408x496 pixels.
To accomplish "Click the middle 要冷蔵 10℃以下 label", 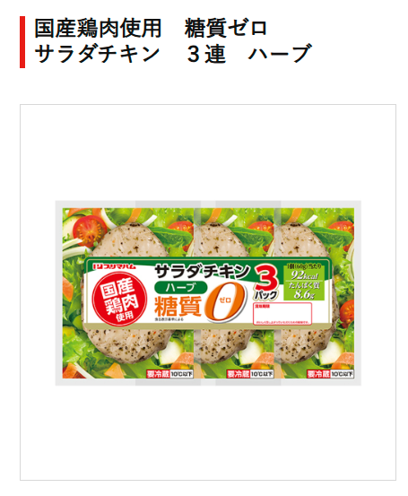I will tap(250, 374).
